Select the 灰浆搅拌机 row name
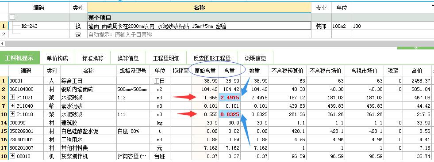Viewport: 434px width, 162px height. click(x=88, y=156)
